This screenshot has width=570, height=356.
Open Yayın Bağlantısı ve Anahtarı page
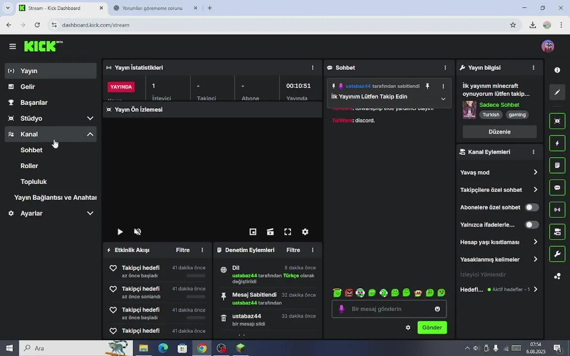click(x=55, y=198)
